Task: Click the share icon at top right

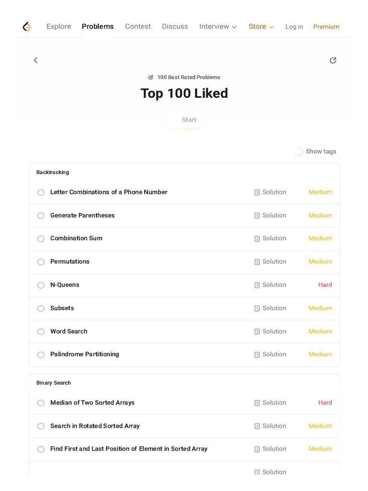Action: 333,60
